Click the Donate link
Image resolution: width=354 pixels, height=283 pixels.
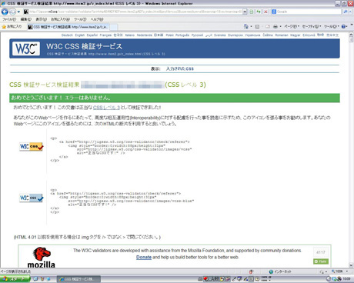(x=144, y=257)
